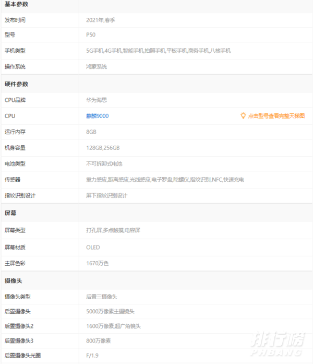Open the 麒麟9000 CPU link
Image resolution: width=313 pixels, height=364 pixels.
[98, 116]
